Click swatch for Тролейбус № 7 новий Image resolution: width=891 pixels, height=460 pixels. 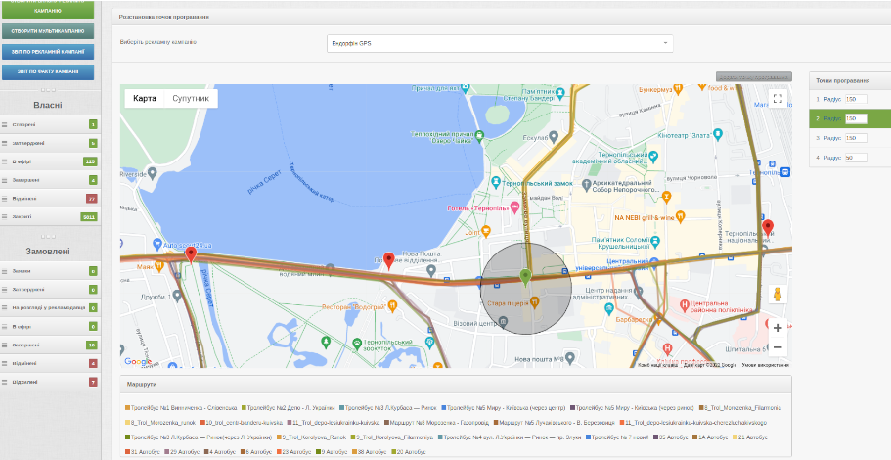coord(589,437)
